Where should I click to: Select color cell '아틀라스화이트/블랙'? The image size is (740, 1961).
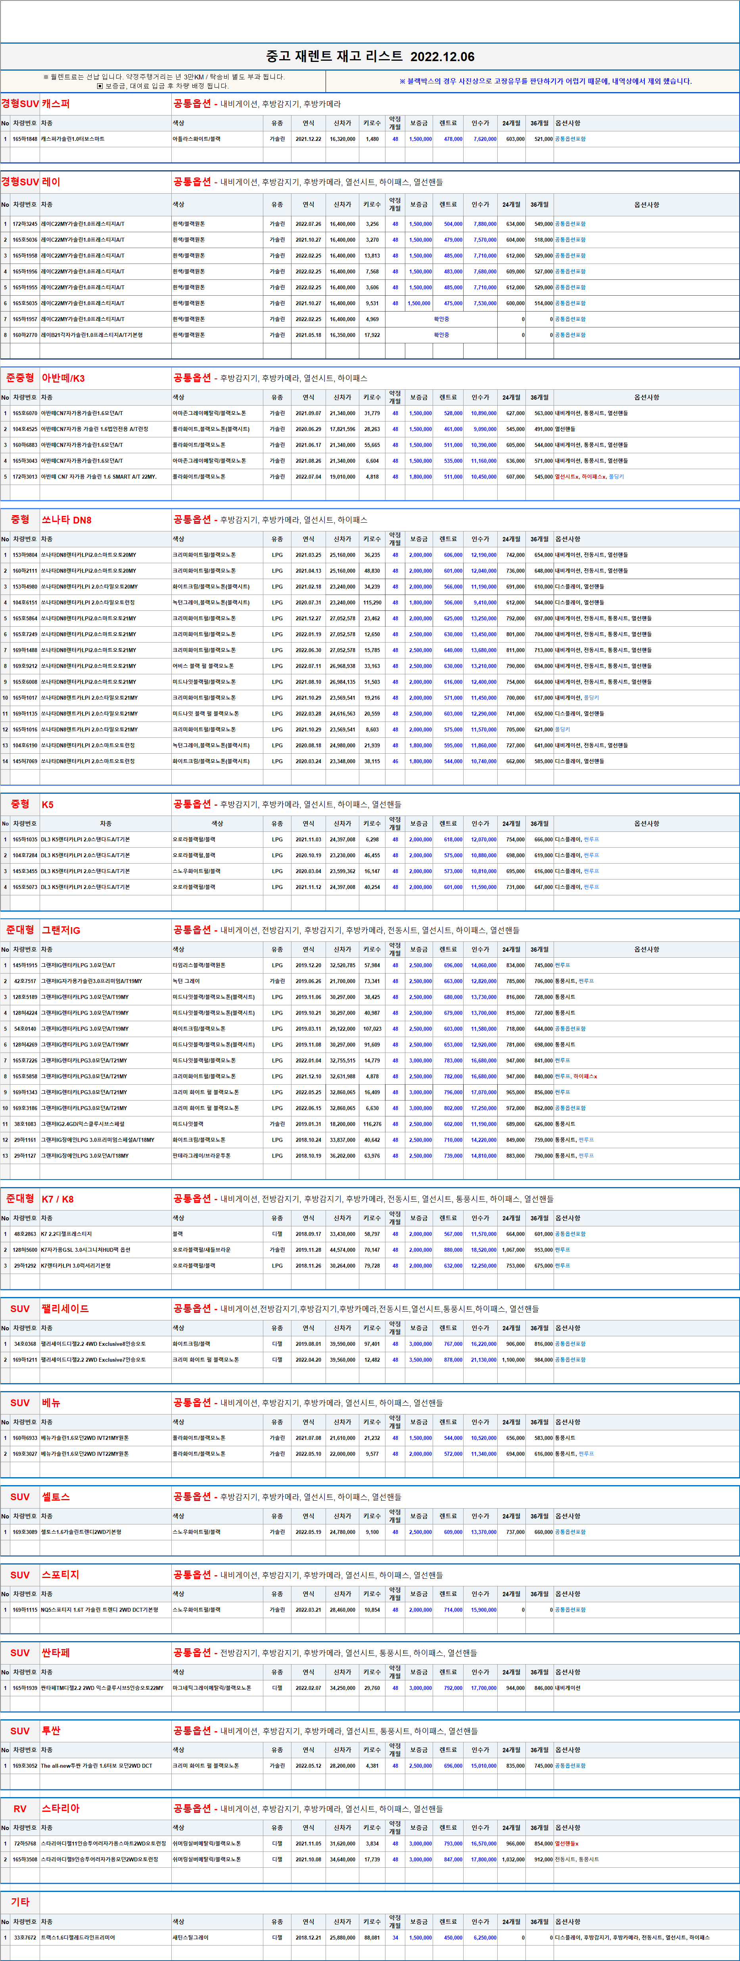[x=197, y=139]
